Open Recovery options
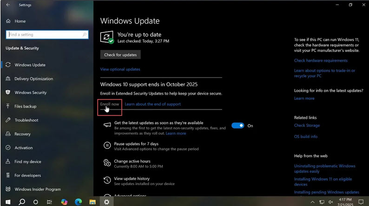This screenshot has width=369, height=206. click(23, 134)
